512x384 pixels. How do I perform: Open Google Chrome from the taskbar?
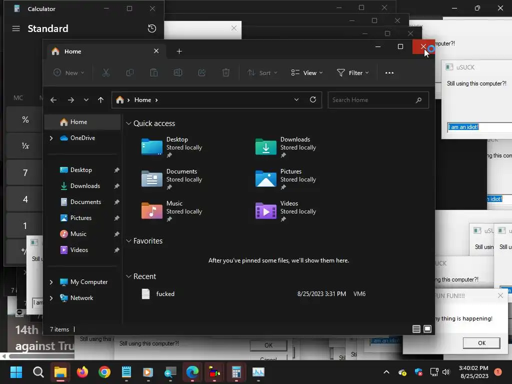click(x=104, y=372)
